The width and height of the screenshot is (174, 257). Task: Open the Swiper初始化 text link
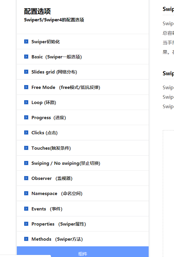45,41
